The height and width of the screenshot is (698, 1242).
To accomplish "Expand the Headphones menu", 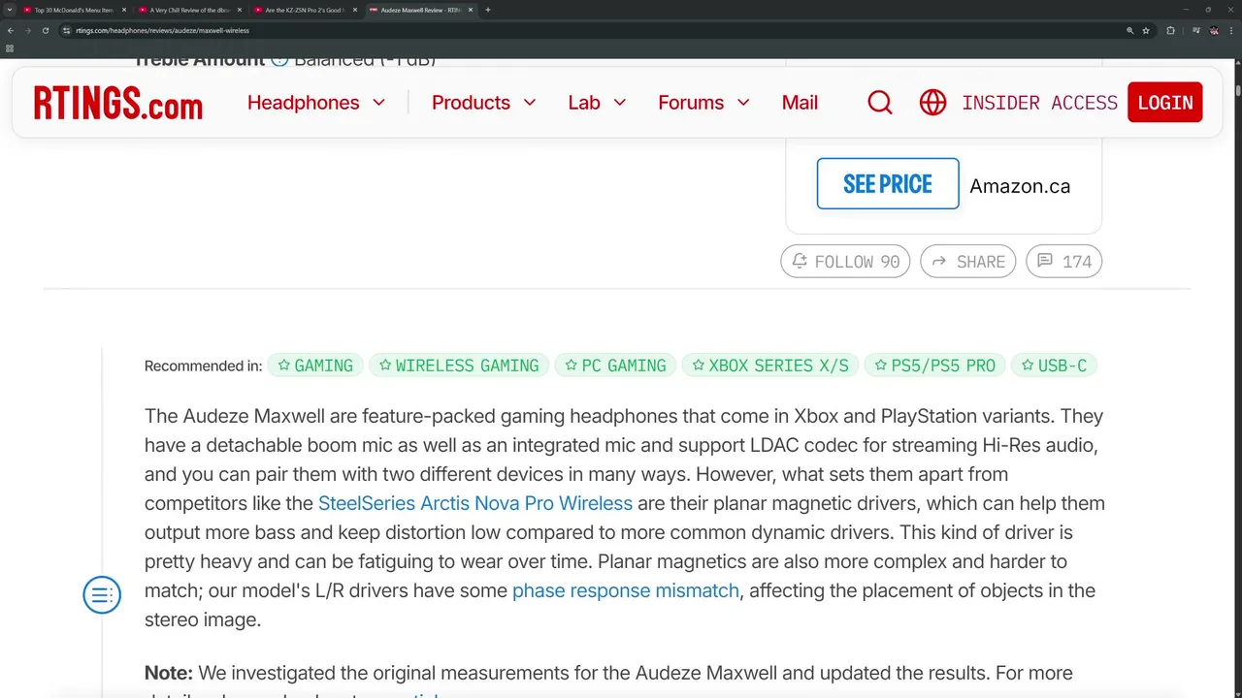I will tap(316, 103).
